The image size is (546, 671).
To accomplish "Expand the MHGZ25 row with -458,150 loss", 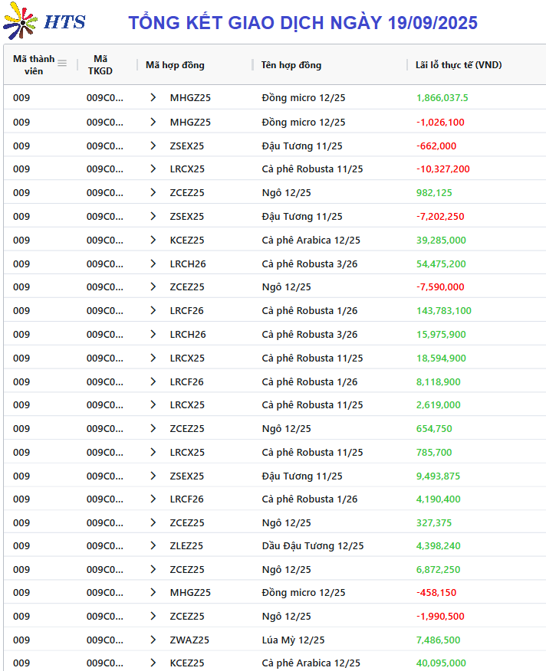I will point(153,592).
